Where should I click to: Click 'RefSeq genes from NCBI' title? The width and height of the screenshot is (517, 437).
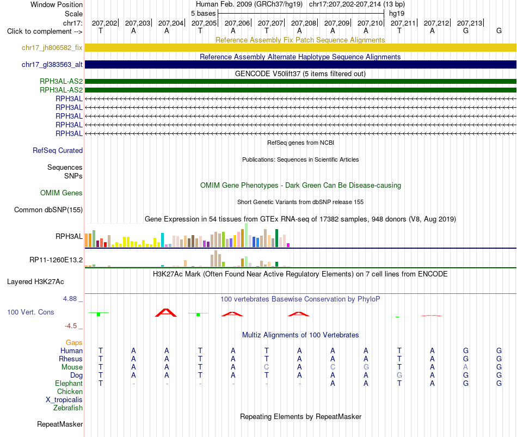tap(301, 143)
